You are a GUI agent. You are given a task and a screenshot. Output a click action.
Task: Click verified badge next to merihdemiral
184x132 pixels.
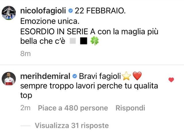coord(75,76)
